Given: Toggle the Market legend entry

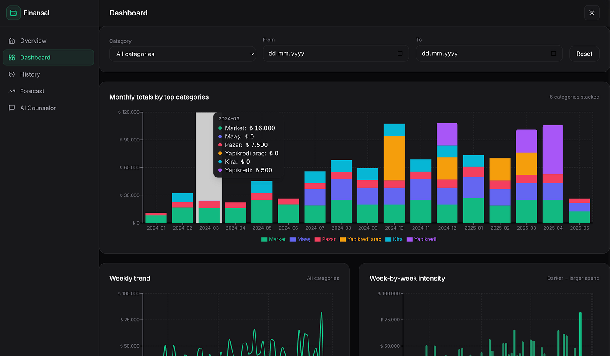Looking at the screenshot, I should pyautogui.click(x=273, y=239).
